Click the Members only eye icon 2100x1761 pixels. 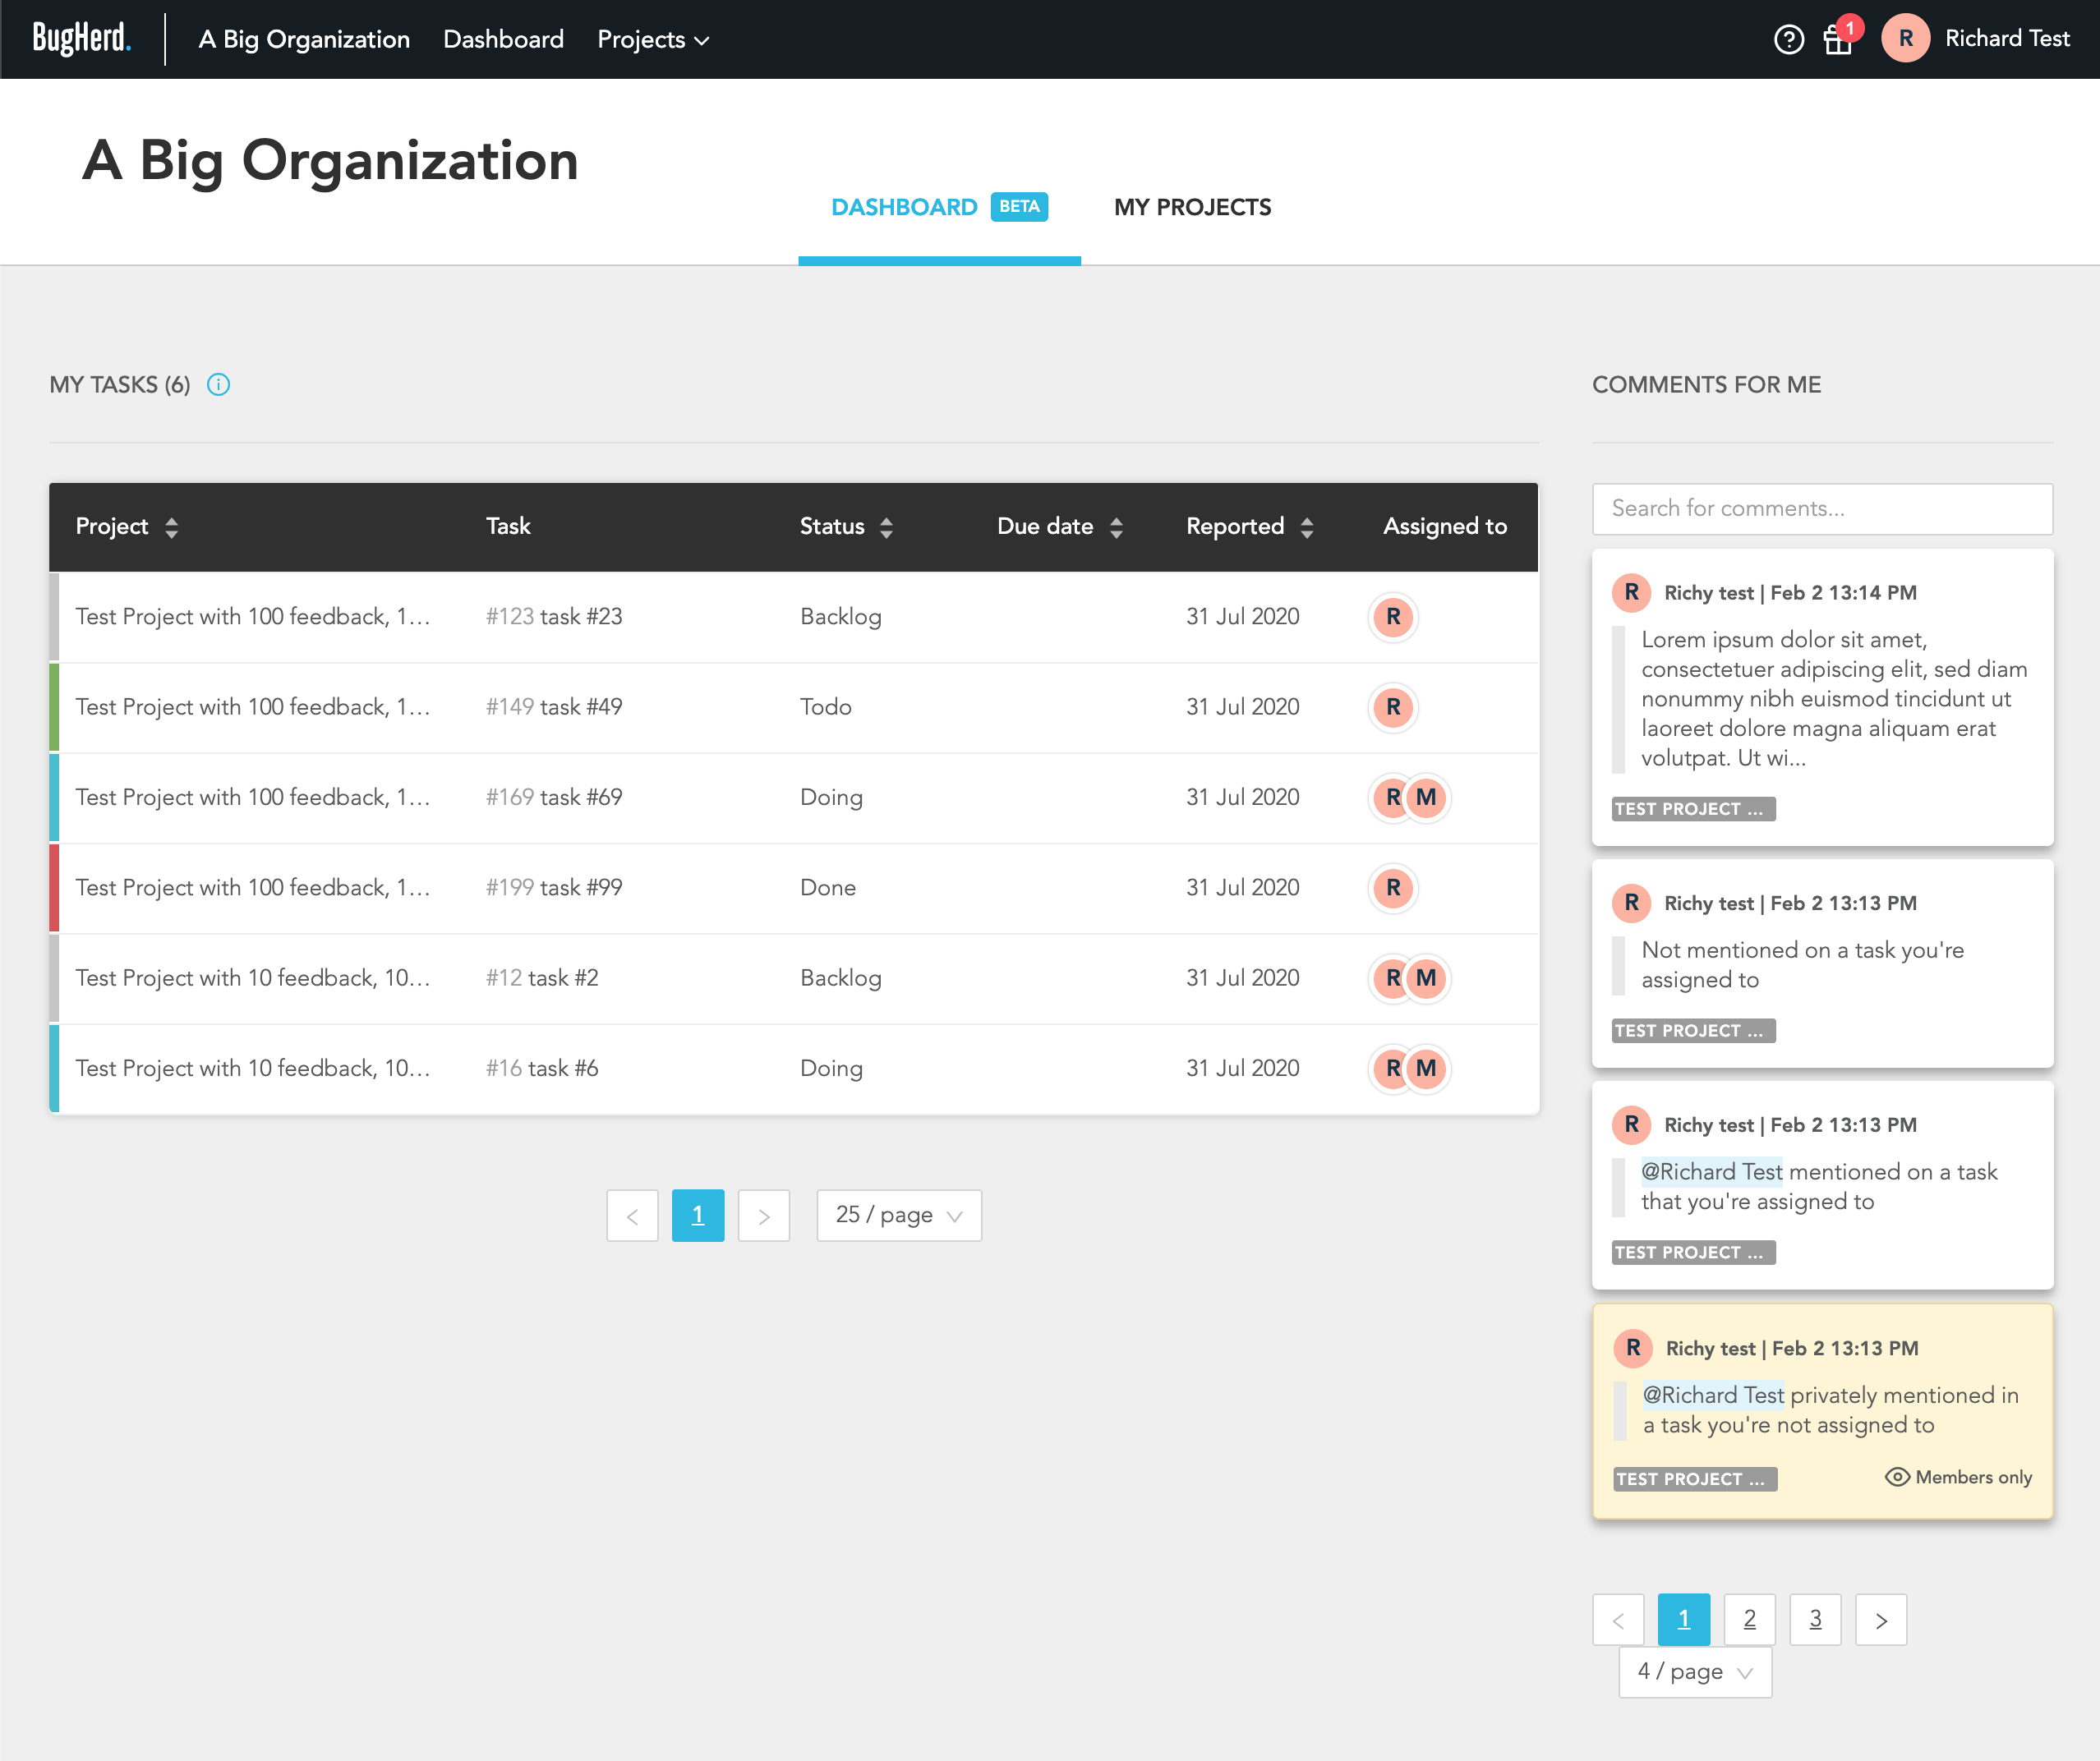point(1896,1477)
